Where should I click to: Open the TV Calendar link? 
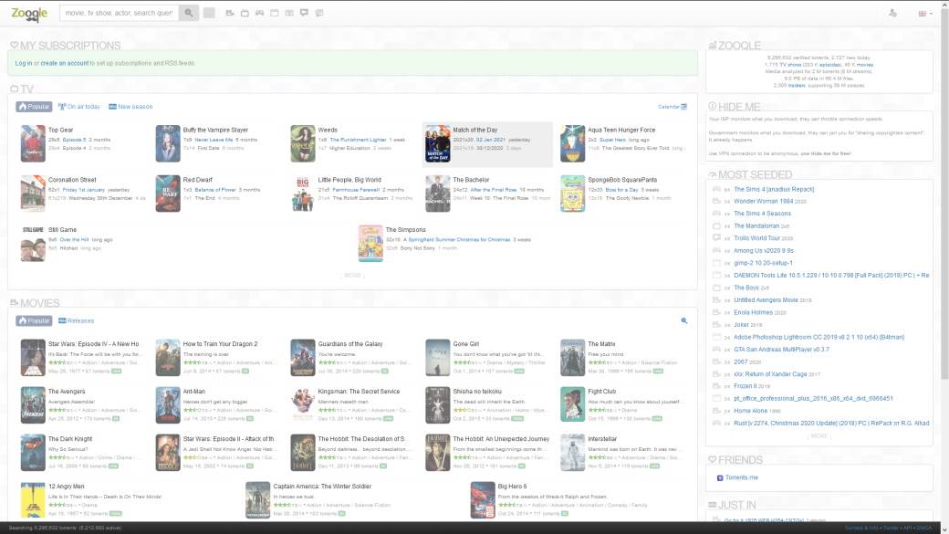(672, 107)
